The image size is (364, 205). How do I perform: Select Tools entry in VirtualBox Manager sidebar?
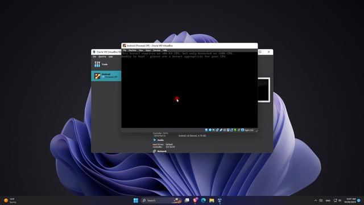[x=106, y=64]
